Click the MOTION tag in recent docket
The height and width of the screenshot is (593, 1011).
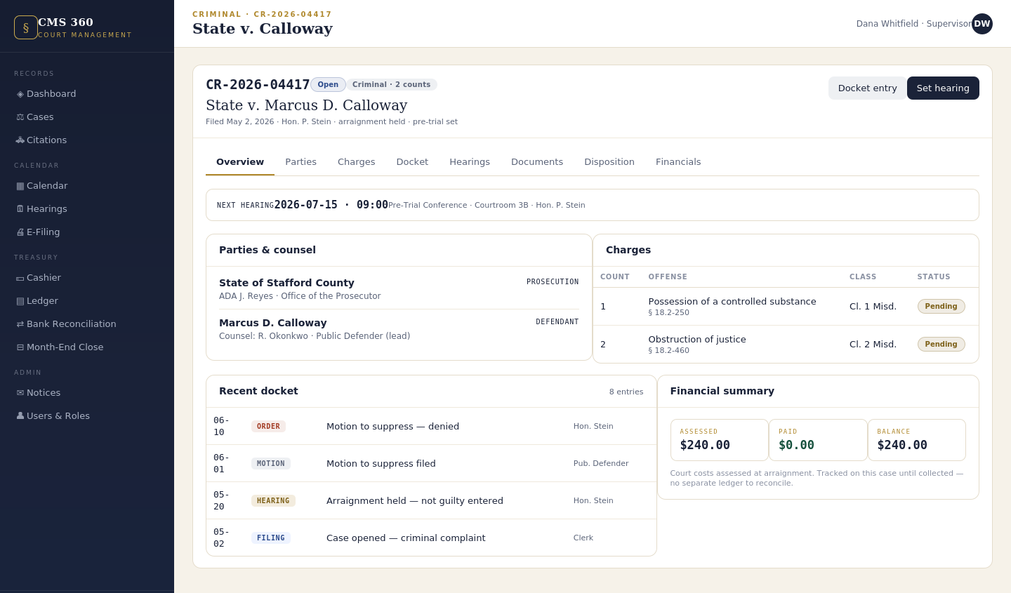click(x=271, y=464)
